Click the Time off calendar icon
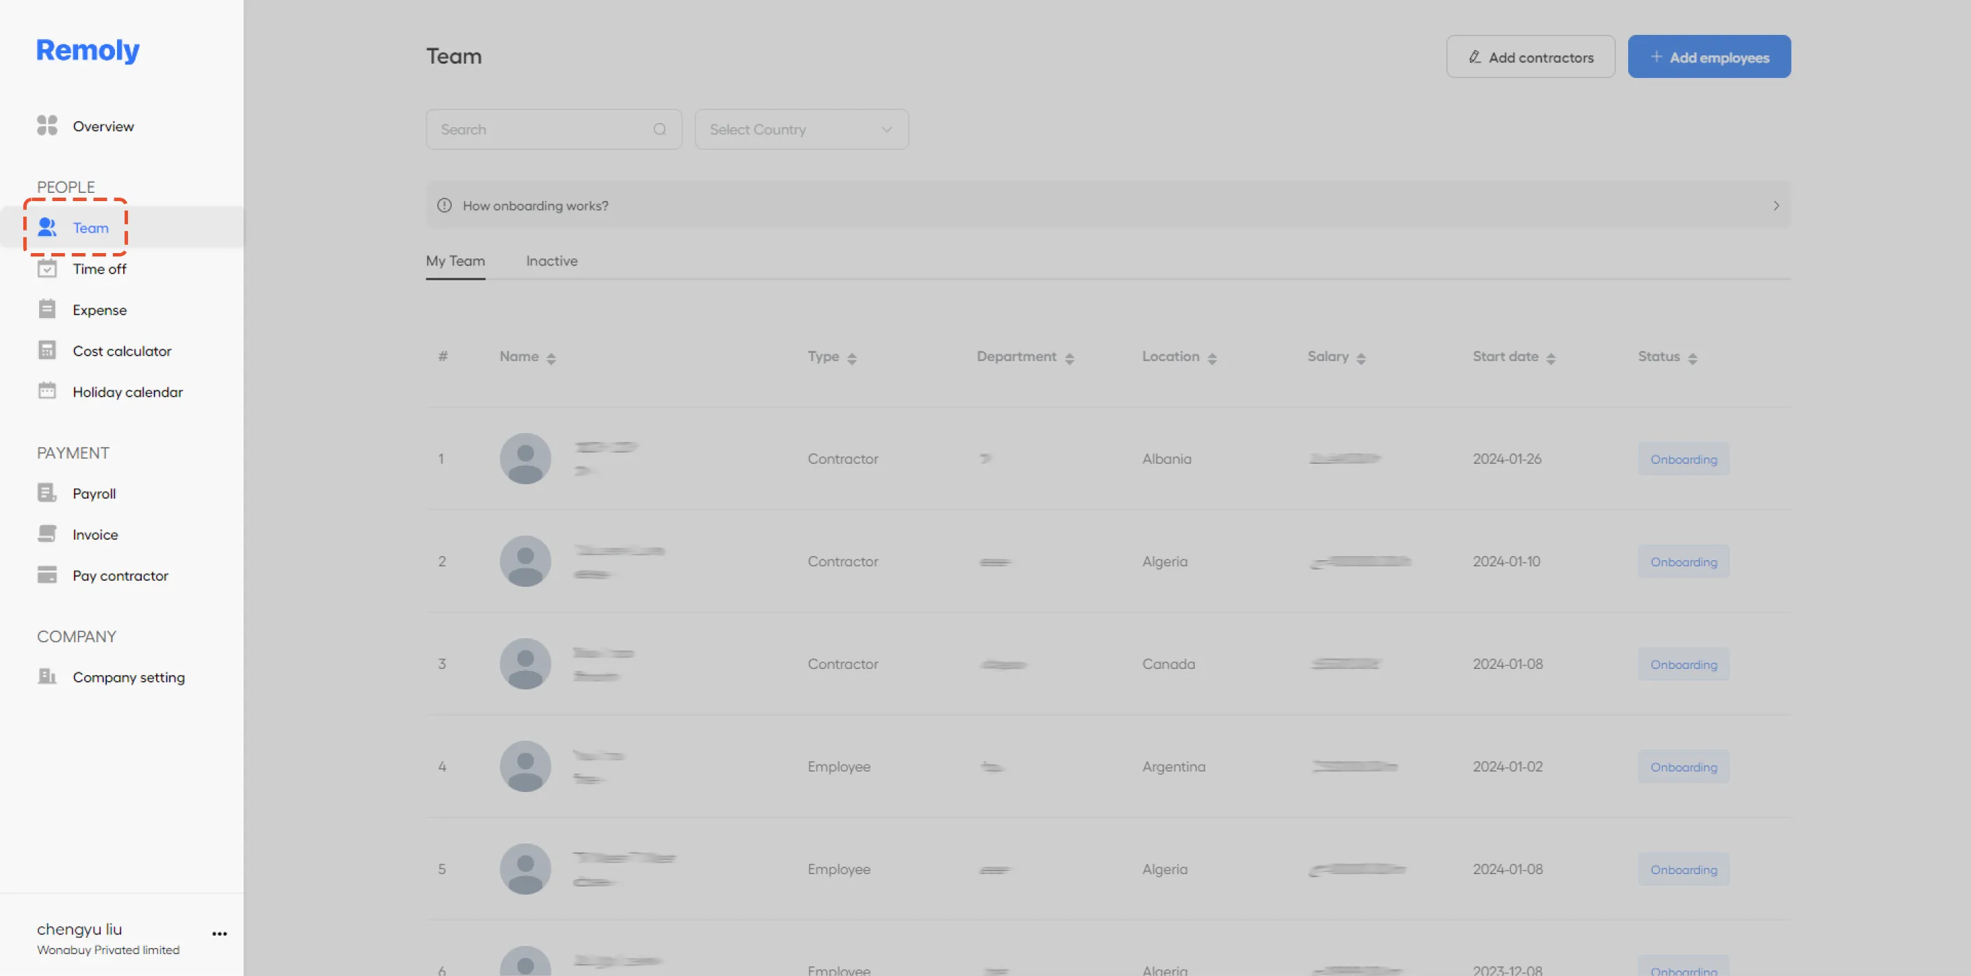Viewport: 1971px width, 976px height. [47, 269]
